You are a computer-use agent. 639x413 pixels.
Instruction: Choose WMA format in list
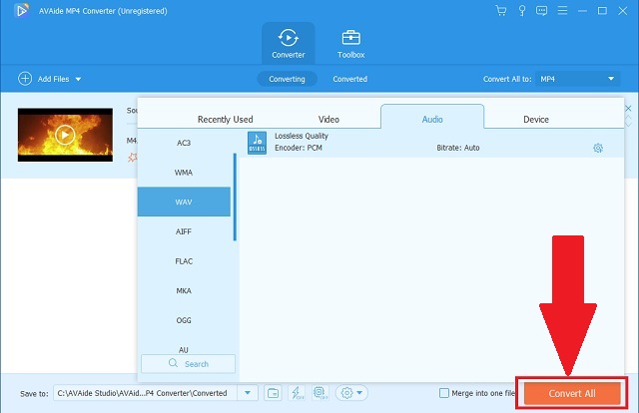point(184,173)
